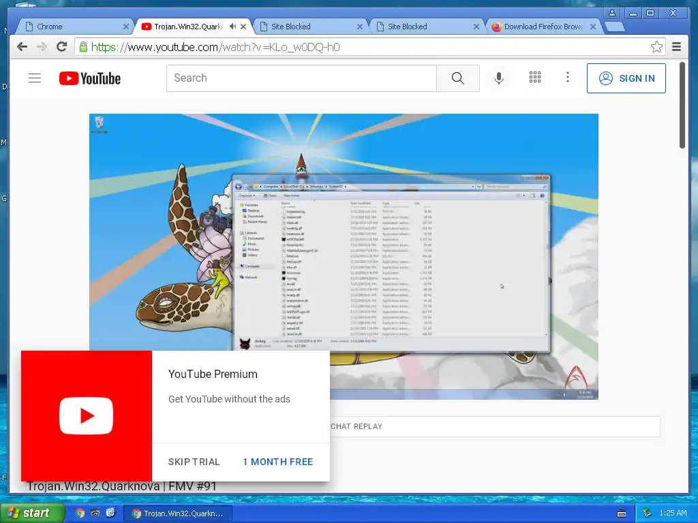Click the search magnifier button
Image resolution: width=698 pixels, height=523 pixels.
click(457, 78)
